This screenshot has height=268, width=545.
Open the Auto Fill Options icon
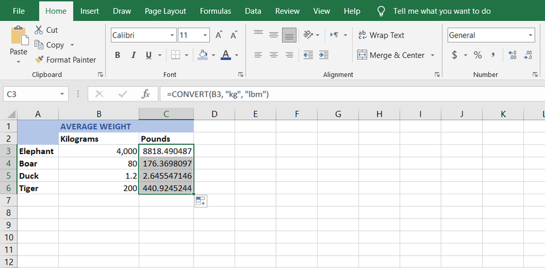click(x=201, y=201)
